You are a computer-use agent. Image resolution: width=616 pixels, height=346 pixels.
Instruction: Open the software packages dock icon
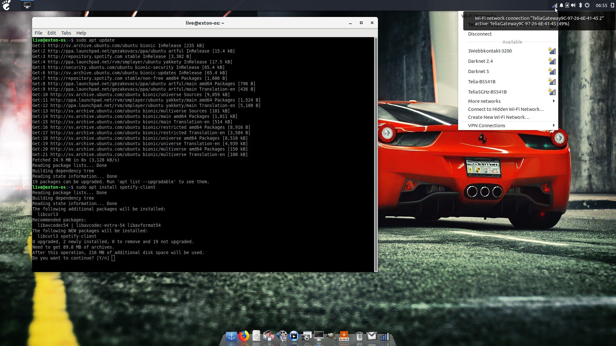pyautogui.click(x=269, y=336)
